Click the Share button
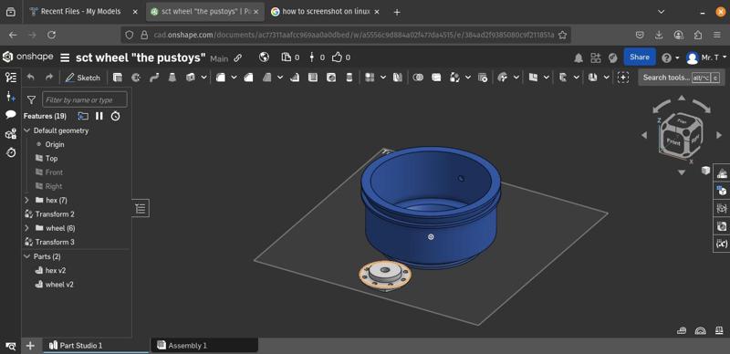This screenshot has width=730, height=354. pos(640,57)
